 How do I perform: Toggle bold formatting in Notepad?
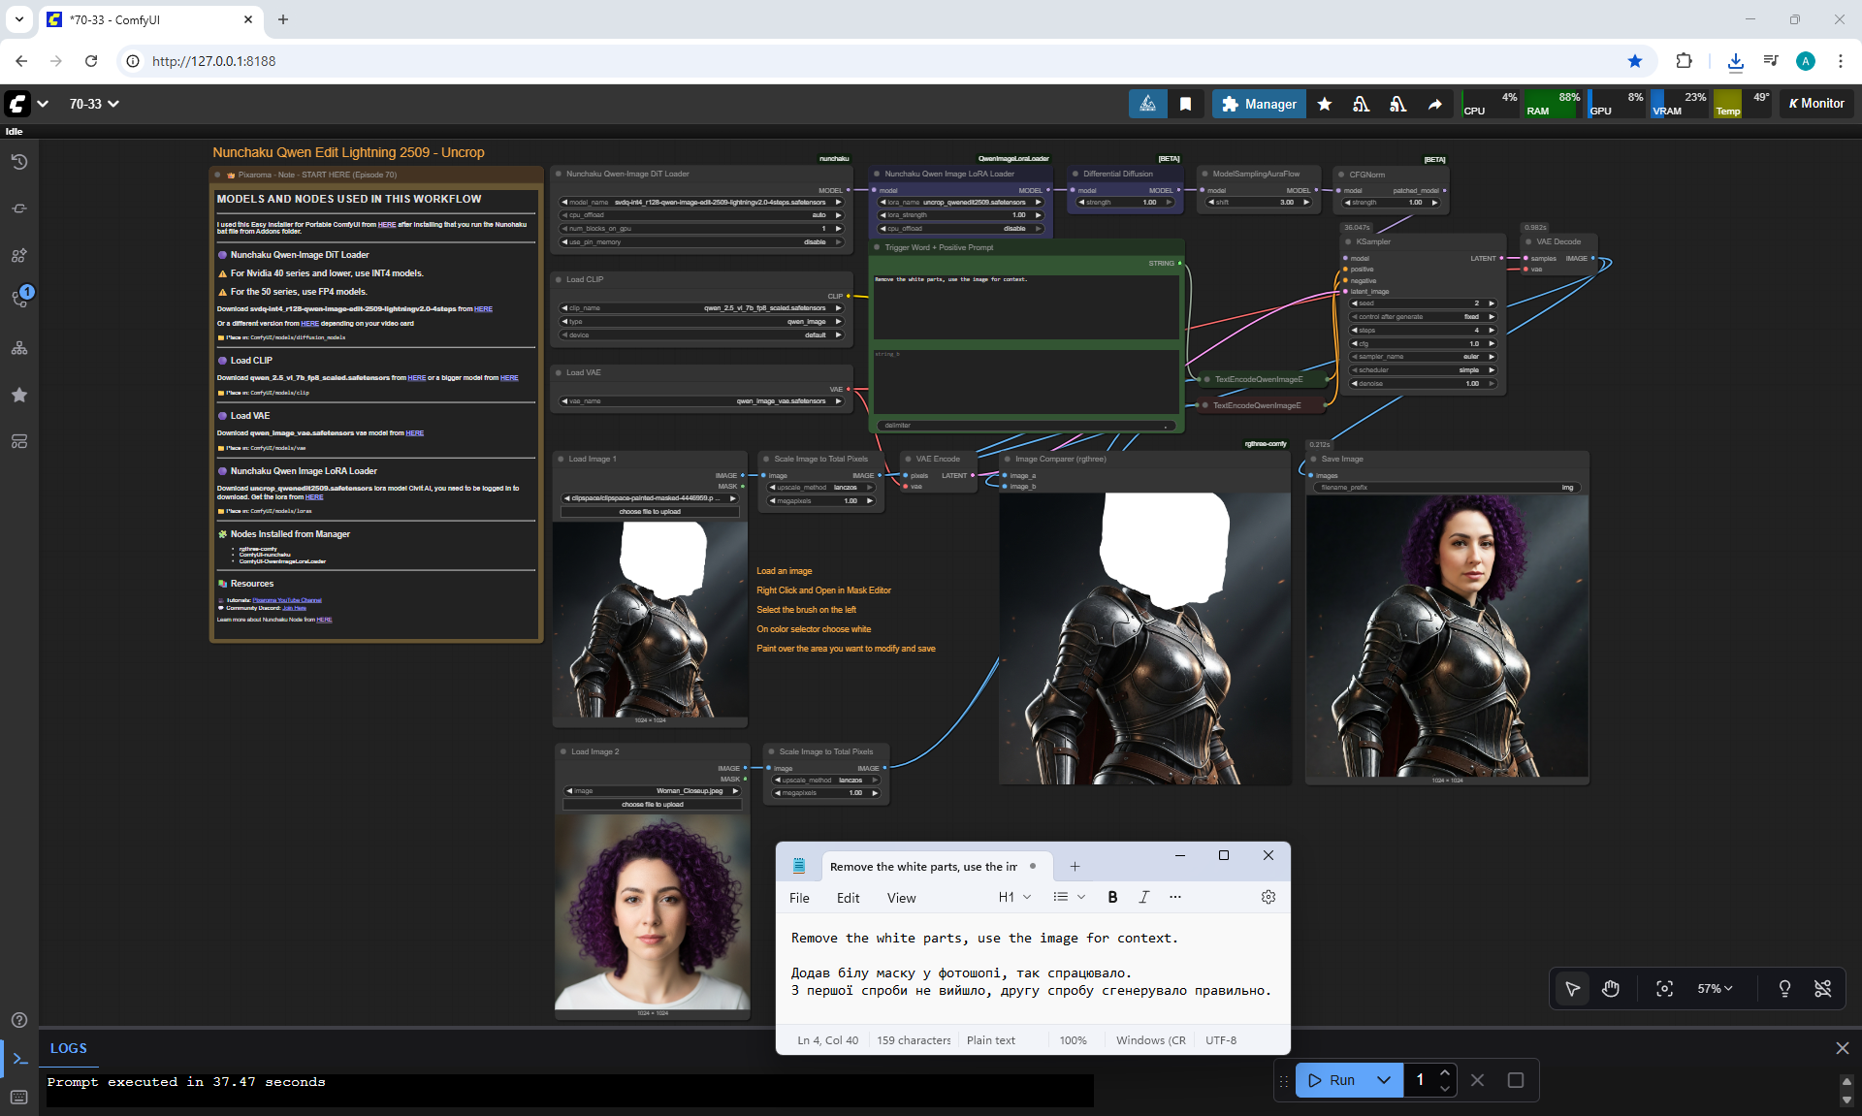click(x=1112, y=897)
